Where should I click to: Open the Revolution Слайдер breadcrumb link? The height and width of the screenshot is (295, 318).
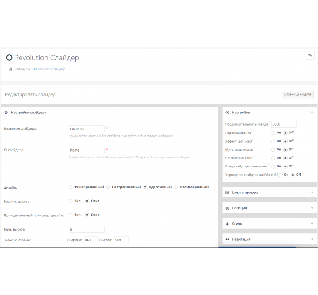[x=50, y=69]
